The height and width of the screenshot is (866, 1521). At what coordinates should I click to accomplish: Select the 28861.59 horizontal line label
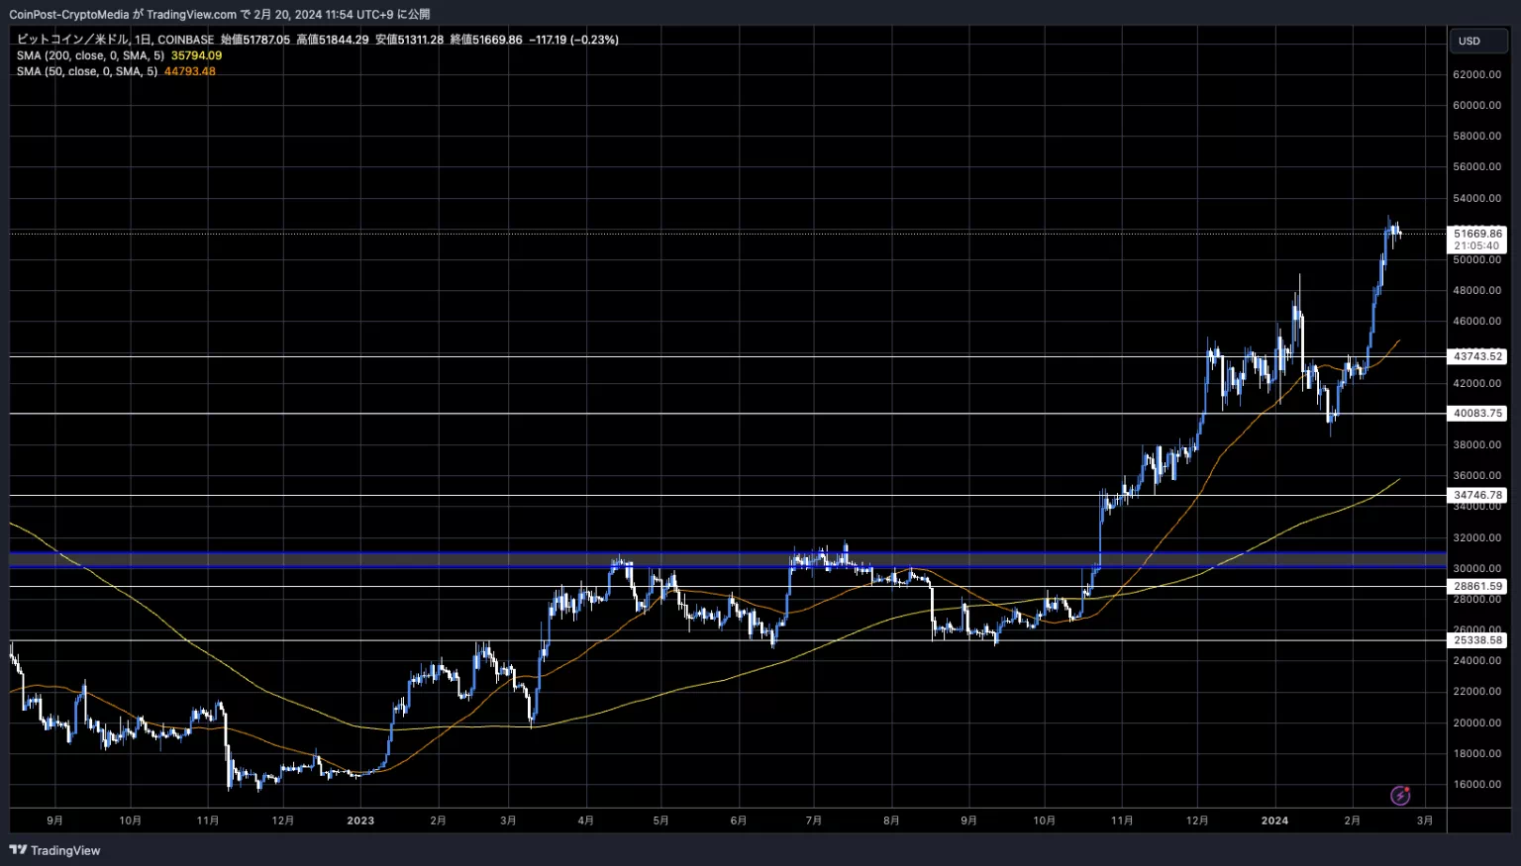(1478, 586)
